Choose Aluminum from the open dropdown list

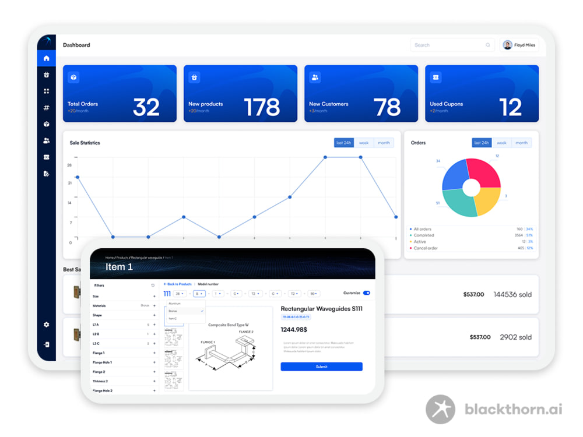click(185, 304)
